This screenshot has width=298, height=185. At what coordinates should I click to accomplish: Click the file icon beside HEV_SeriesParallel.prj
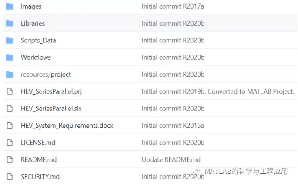coord(10,91)
